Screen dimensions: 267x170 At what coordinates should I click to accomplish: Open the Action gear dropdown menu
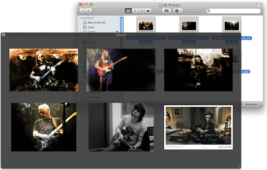coord(178,11)
